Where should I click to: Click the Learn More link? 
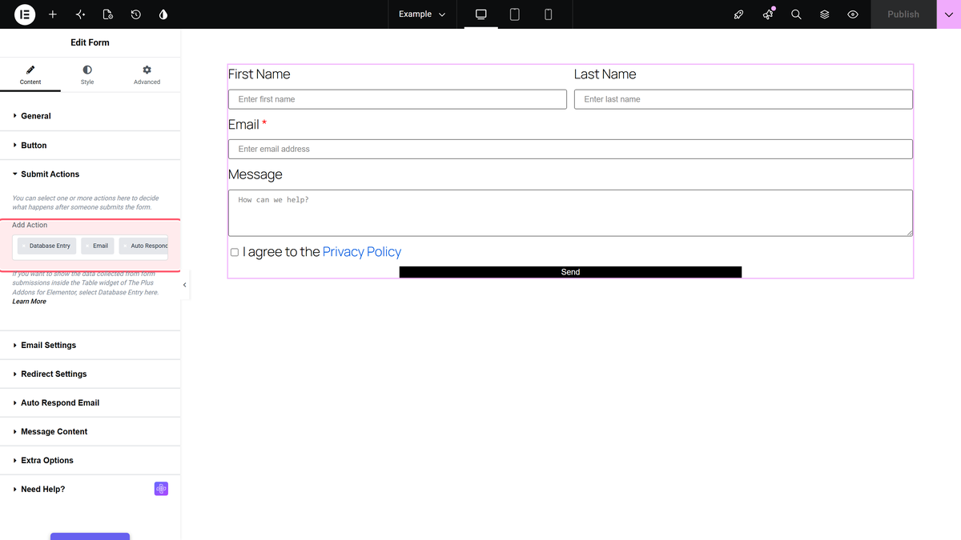click(30, 302)
